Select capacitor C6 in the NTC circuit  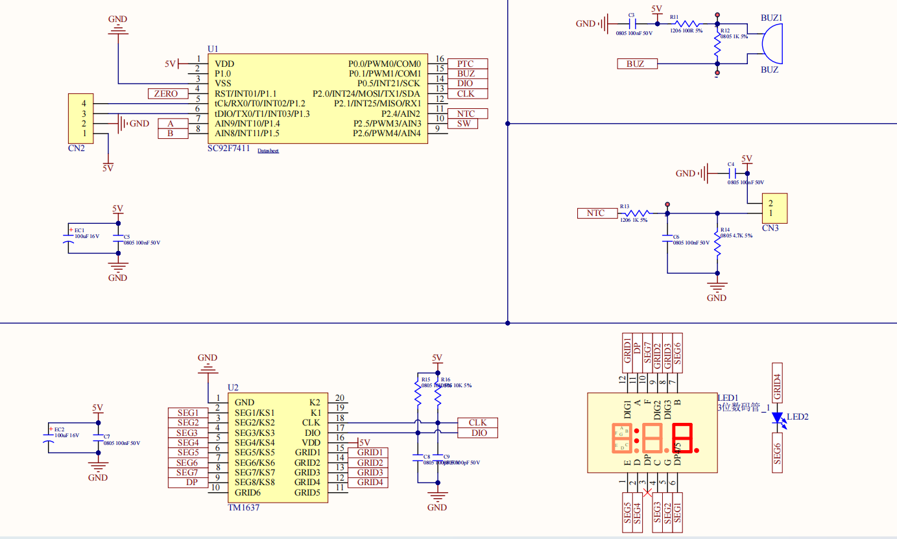tap(667, 237)
